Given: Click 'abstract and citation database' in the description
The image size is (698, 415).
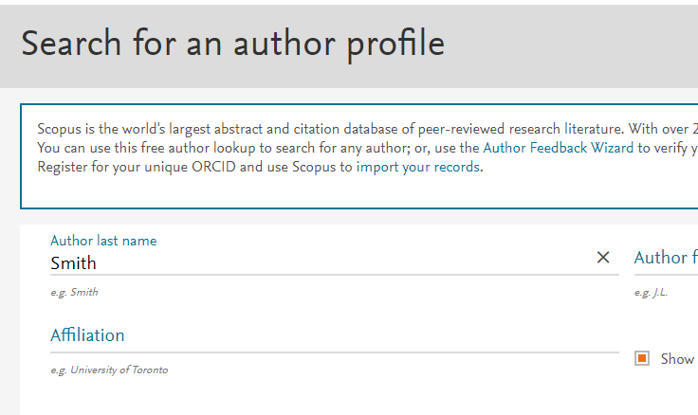Looking at the screenshot, I should coord(307,129).
